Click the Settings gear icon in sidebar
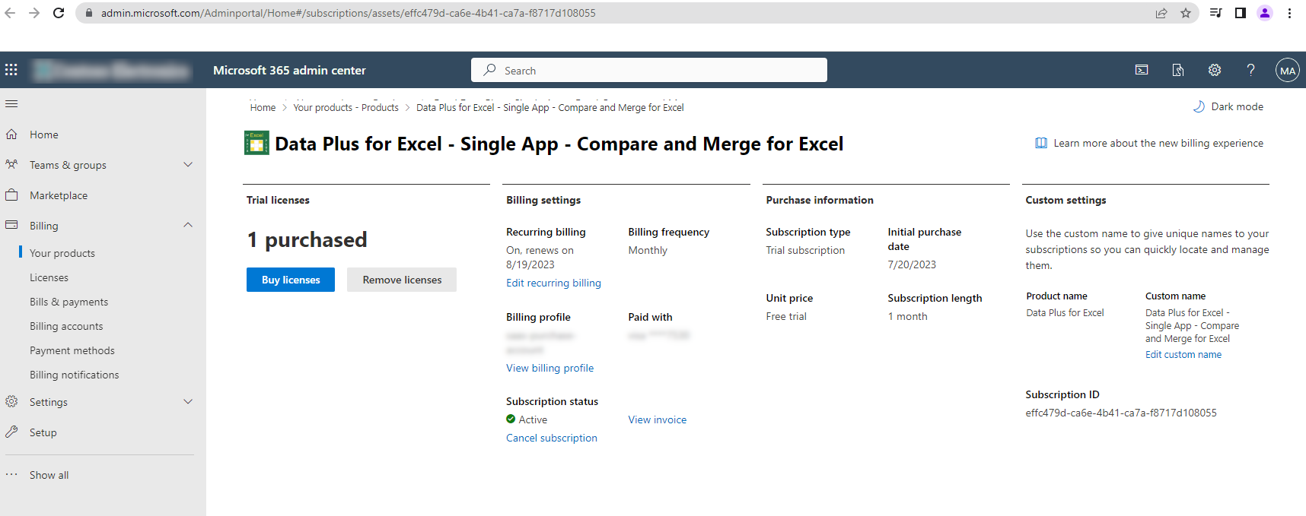The height and width of the screenshot is (516, 1306). click(11, 402)
